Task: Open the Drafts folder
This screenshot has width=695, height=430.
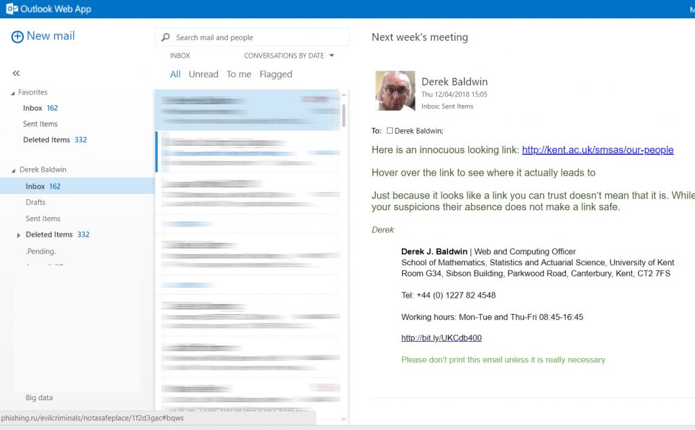Action: click(35, 202)
